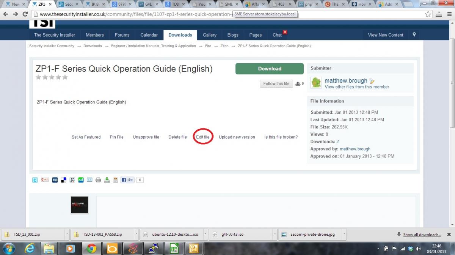The image size is (455, 255).
Task: Click Edit file link
Action: point(203,137)
